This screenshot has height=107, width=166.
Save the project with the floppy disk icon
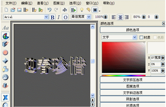[x=19, y=10]
